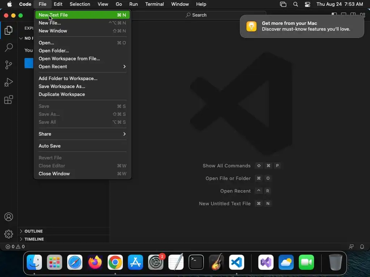Open GarageBand from the Dock
Image resolution: width=370 pixels, height=277 pixels.
[x=216, y=262]
